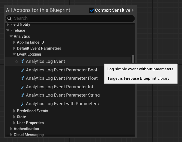
Task: Focus the Search input field
Action: point(73,18)
